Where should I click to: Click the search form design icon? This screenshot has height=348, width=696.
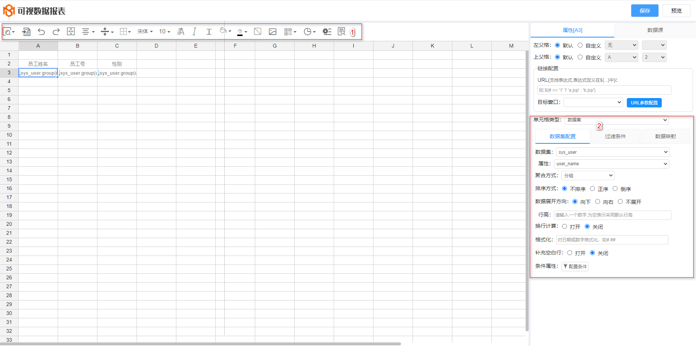(341, 32)
